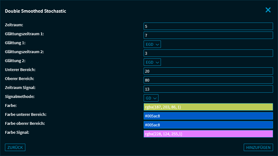Screen dimensions: 278x156
Task: Click the Oberer Bereich value field
Action: tap(208, 80)
